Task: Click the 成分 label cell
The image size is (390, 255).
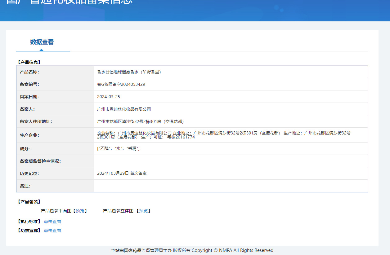Action: (x=55, y=149)
